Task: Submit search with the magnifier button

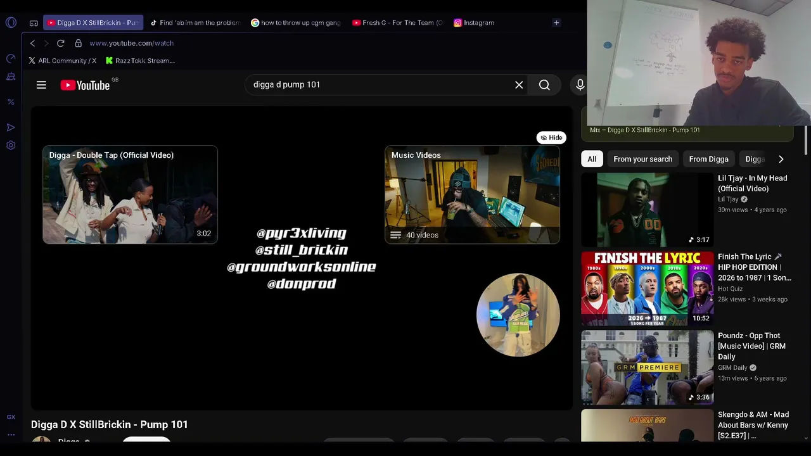Action: tap(544, 85)
